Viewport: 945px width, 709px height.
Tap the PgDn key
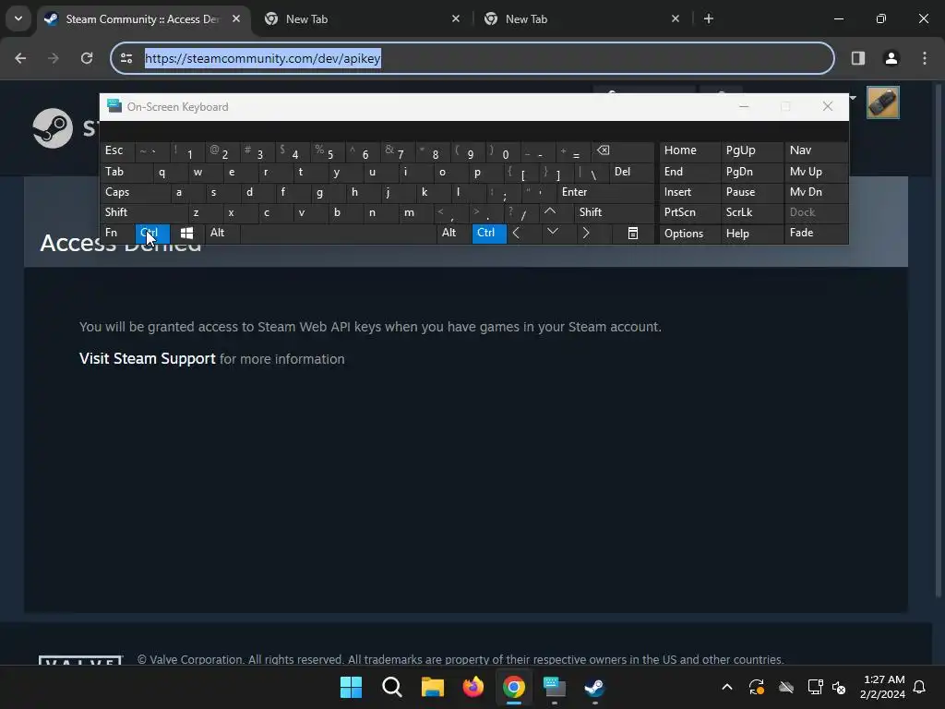tap(751, 172)
